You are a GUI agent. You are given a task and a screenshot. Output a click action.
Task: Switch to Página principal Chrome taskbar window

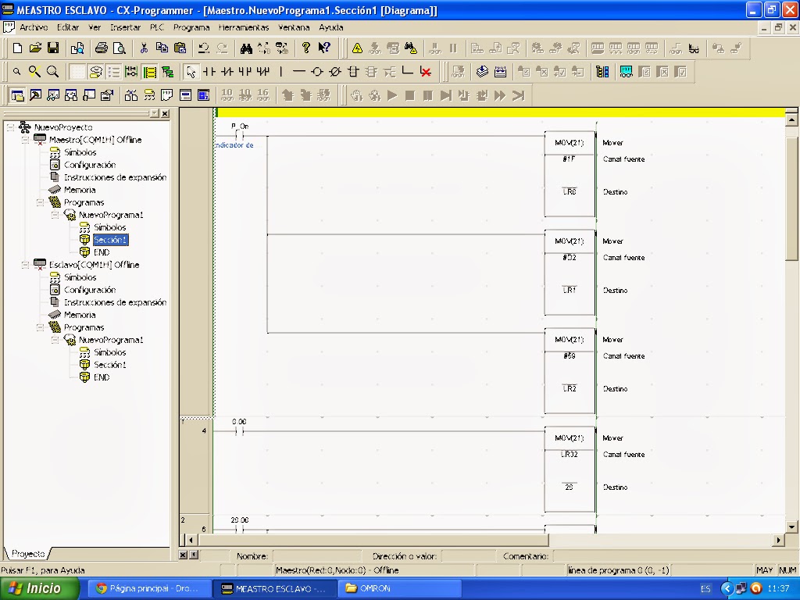[x=148, y=588]
